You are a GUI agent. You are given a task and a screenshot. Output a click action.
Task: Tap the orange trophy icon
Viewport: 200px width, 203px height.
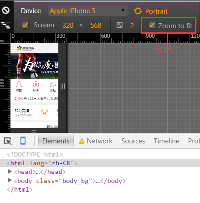click(x=45, y=112)
